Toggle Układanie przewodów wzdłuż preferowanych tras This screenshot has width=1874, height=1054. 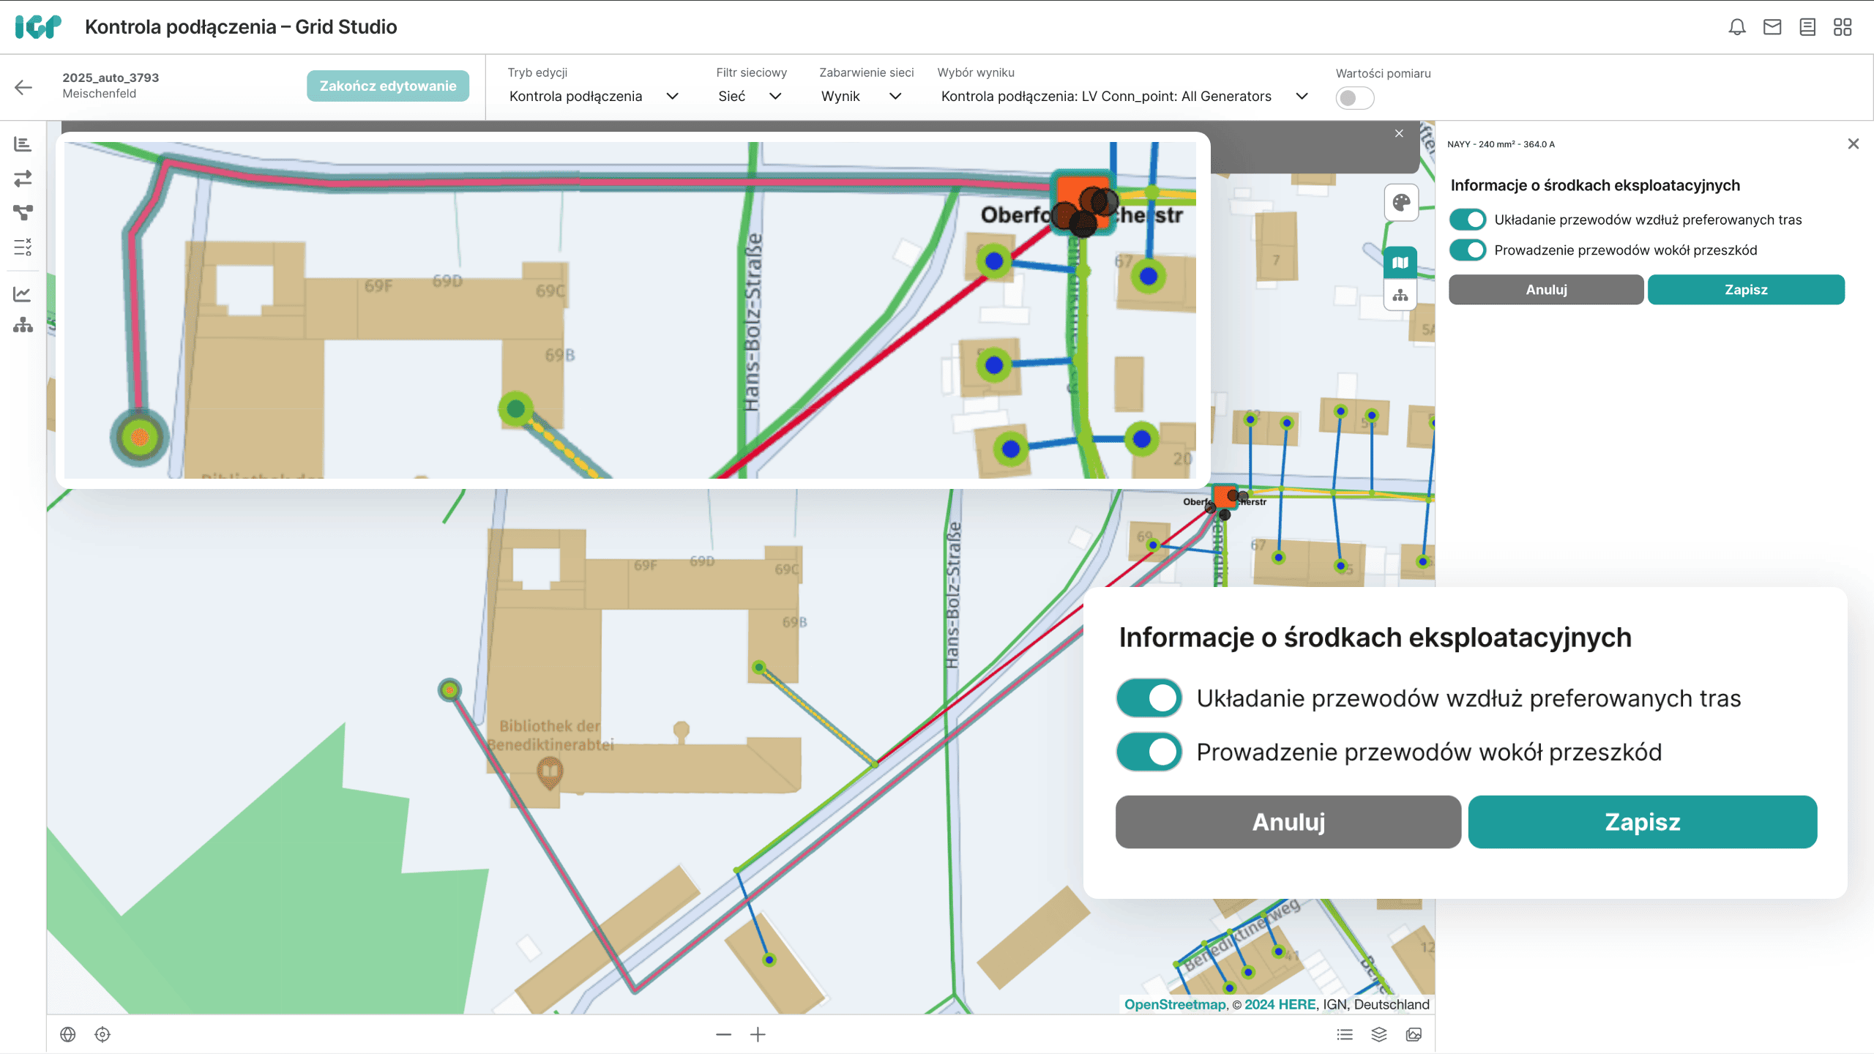click(x=1468, y=220)
